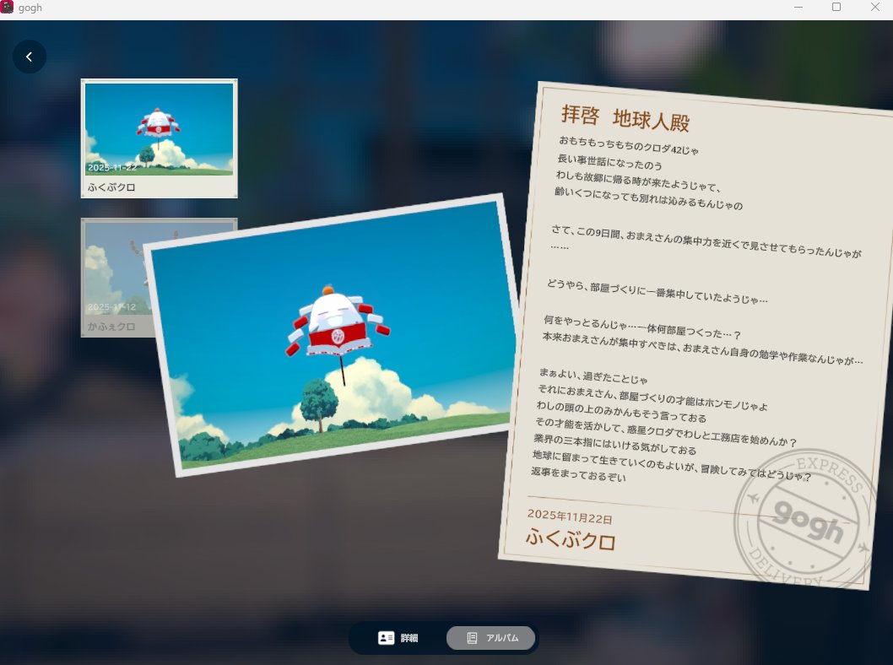Click the 2025-11-22 date on the thumbnail
The height and width of the screenshot is (665, 893).
click(x=113, y=166)
